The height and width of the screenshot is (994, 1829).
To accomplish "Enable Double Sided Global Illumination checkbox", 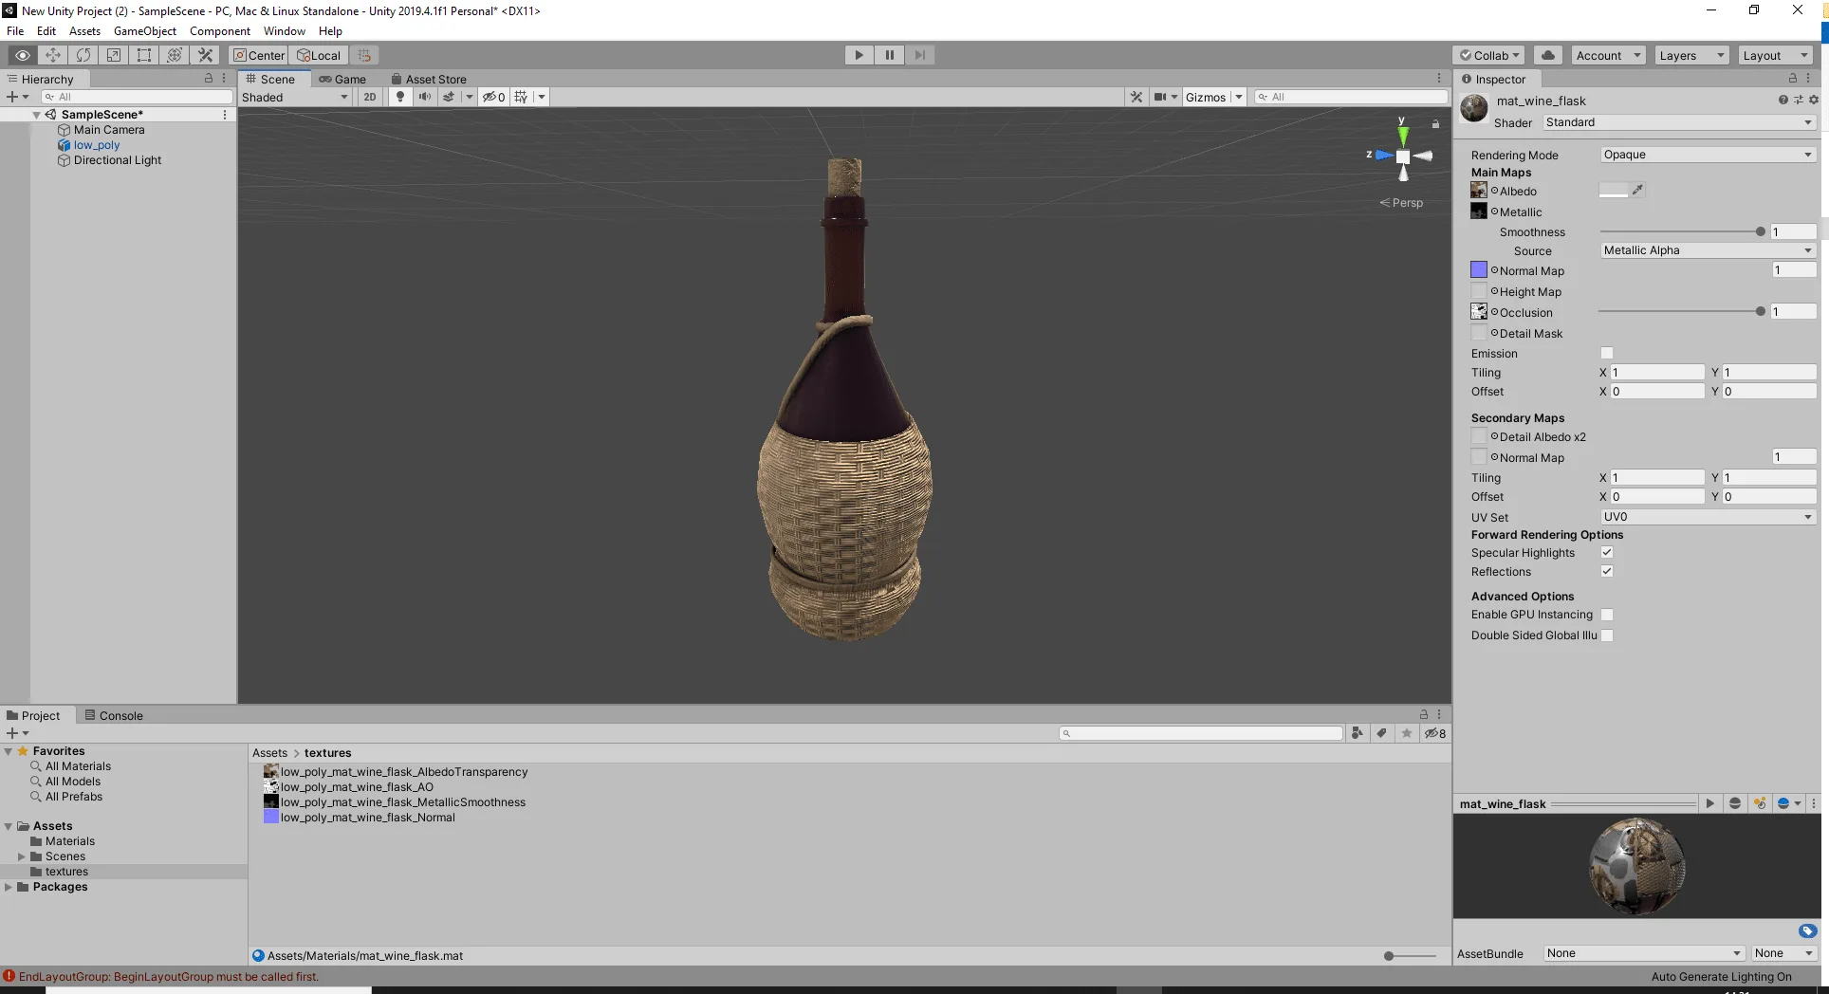I will point(1607,635).
